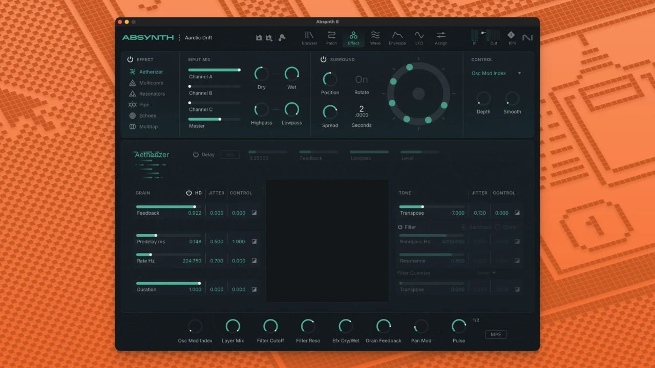Click the 1/2 macro page indicator
This screenshot has width=655, height=368.
pos(476,320)
